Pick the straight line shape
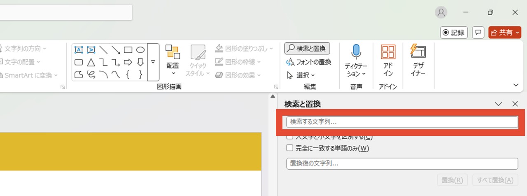Viewport: 527px width, 196px height. (103, 50)
